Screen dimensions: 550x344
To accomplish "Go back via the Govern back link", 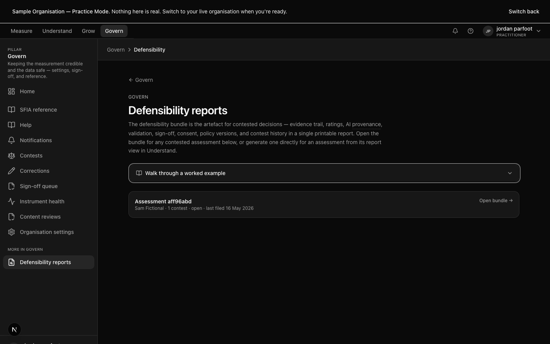I will 141,80.
